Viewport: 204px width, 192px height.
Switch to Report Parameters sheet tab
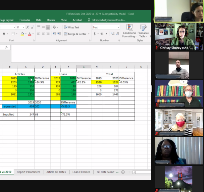coord(28,172)
